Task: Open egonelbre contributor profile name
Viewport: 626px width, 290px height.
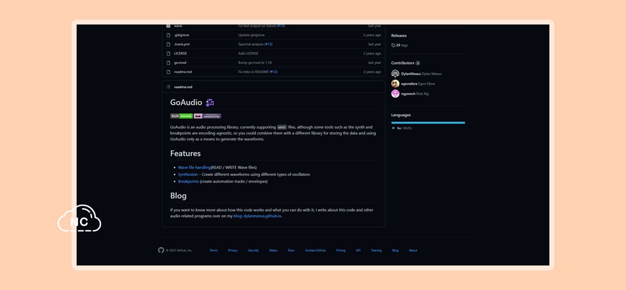Action: [409, 83]
